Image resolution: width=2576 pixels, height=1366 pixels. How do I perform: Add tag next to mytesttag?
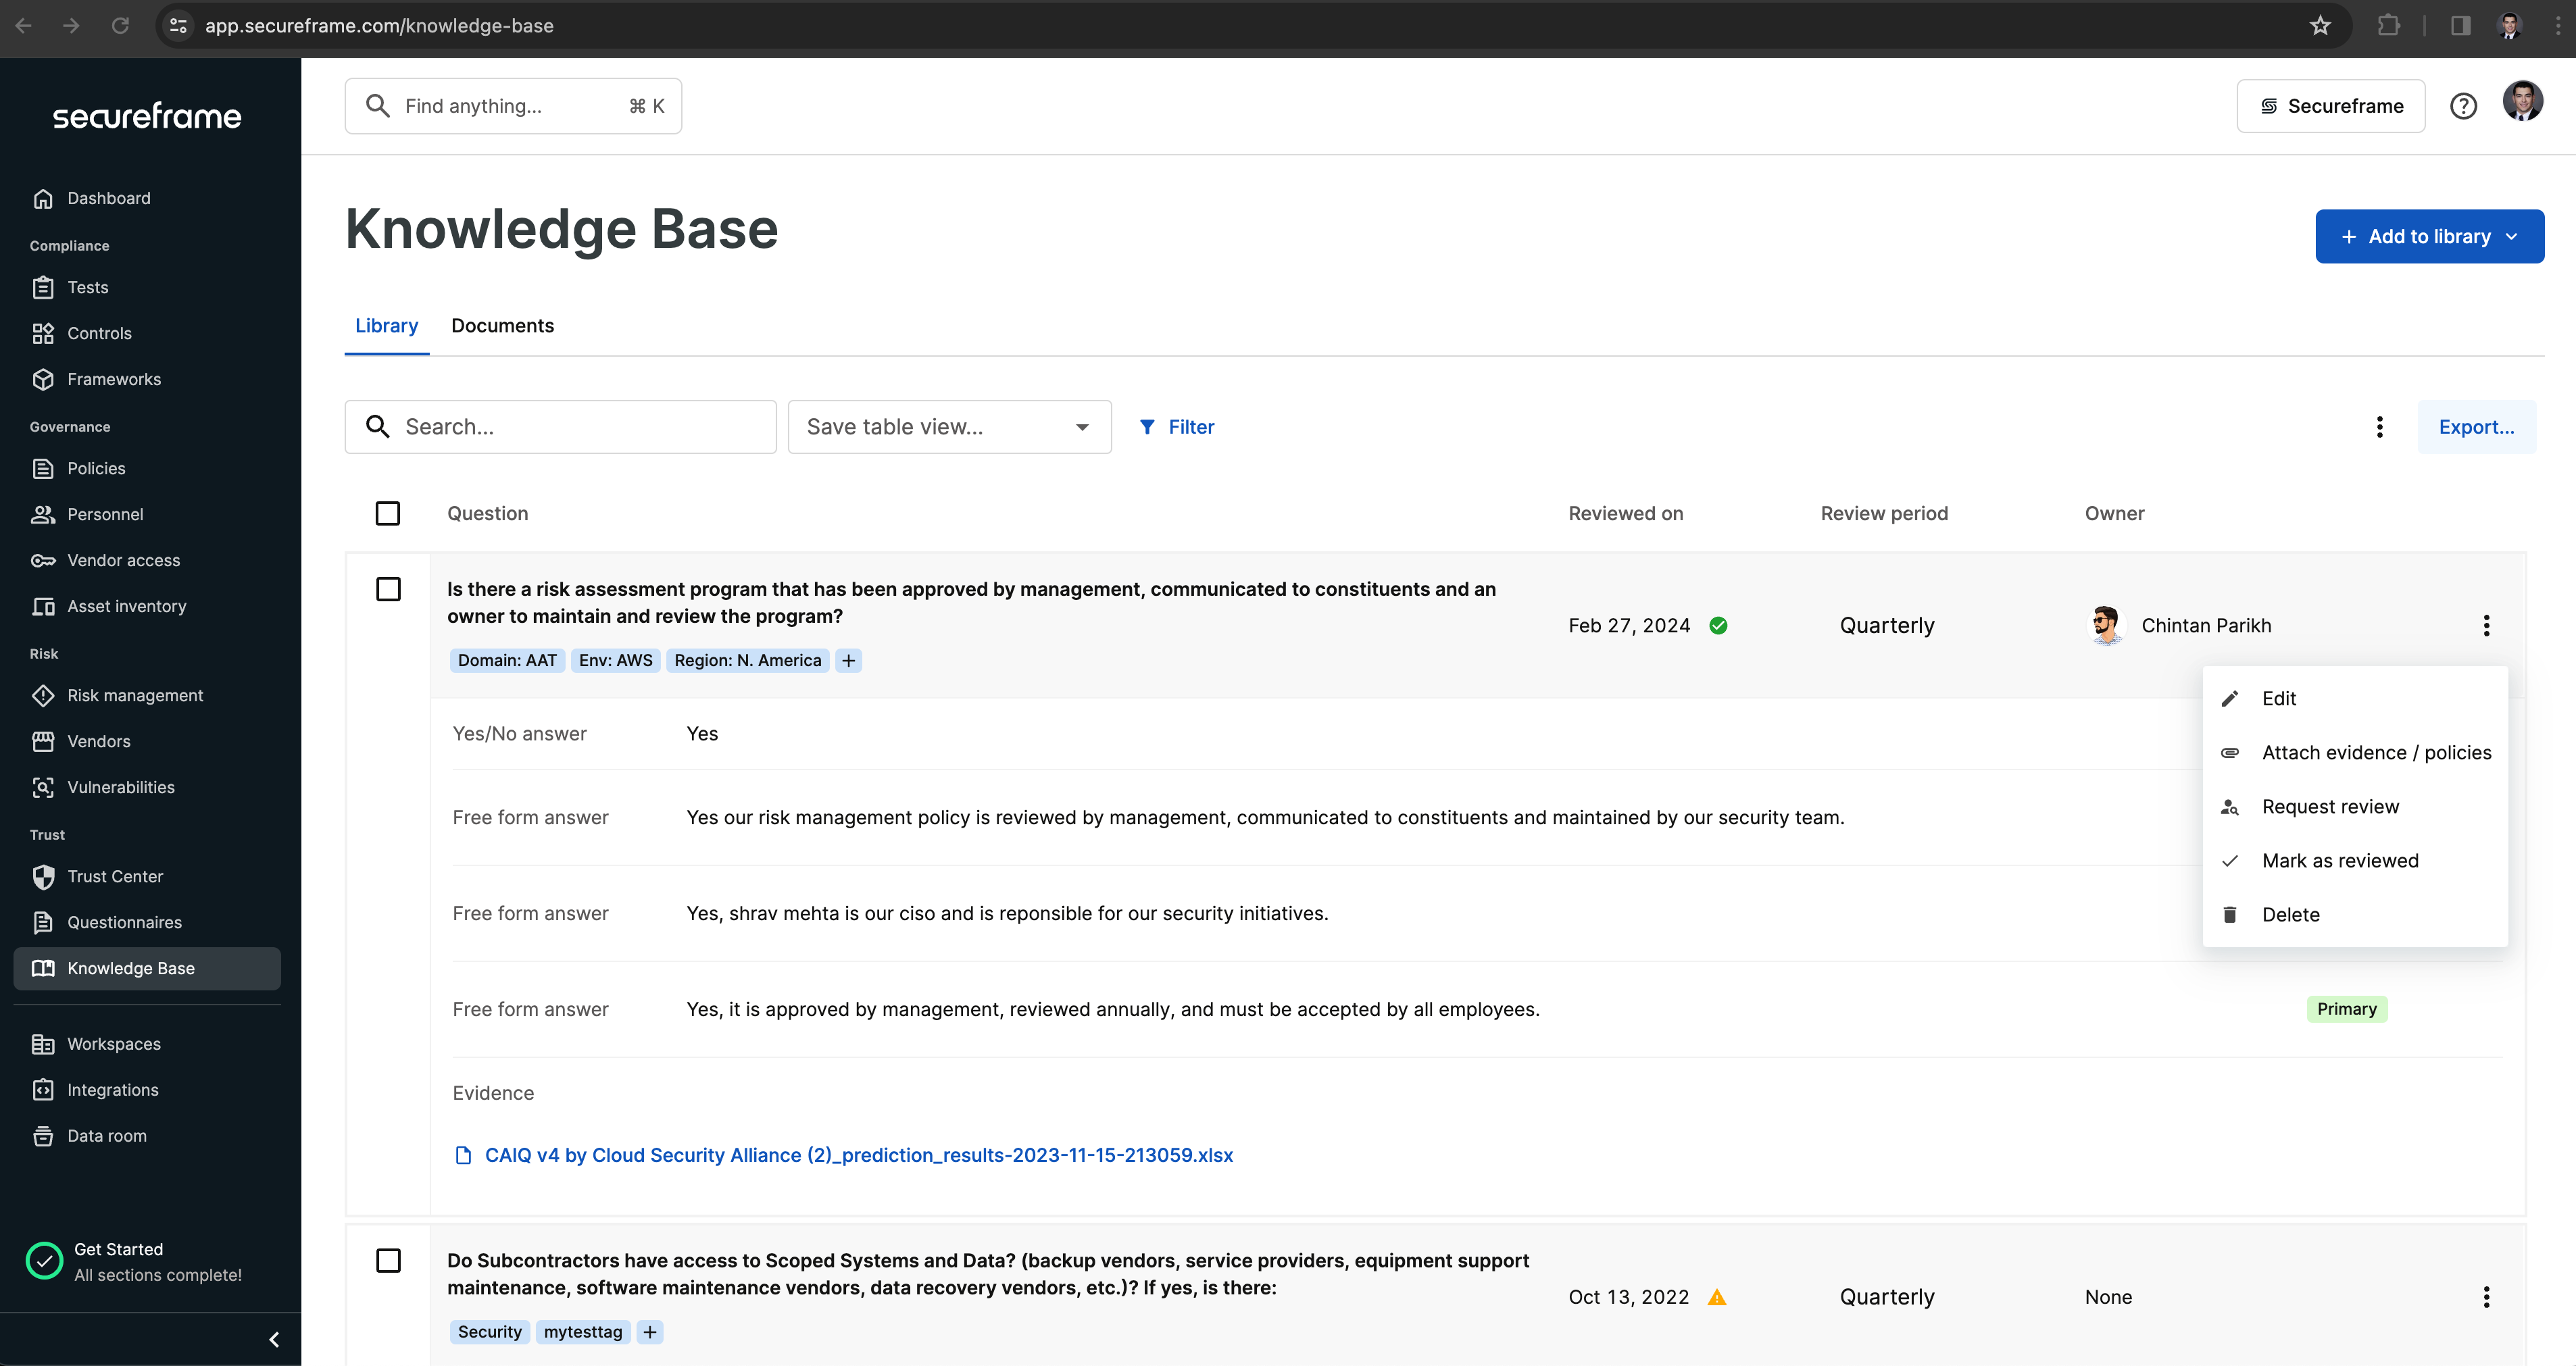click(650, 1332)
